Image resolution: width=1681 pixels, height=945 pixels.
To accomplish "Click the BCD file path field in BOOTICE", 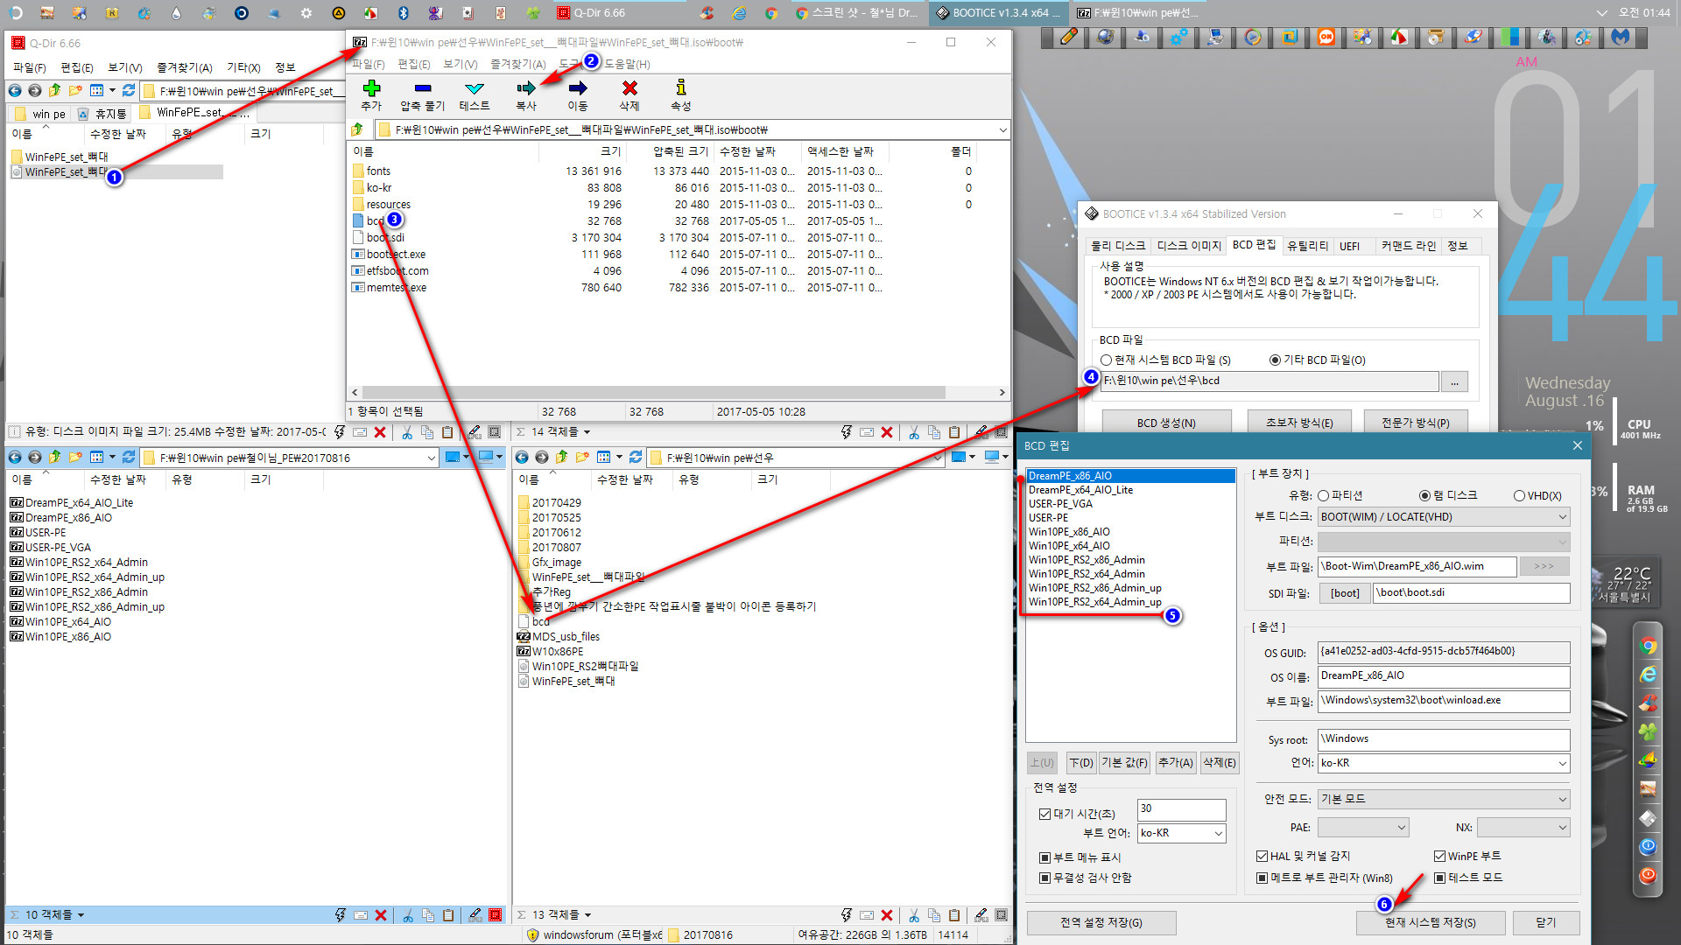I will pyautogui.click(x=1270, y=381).
